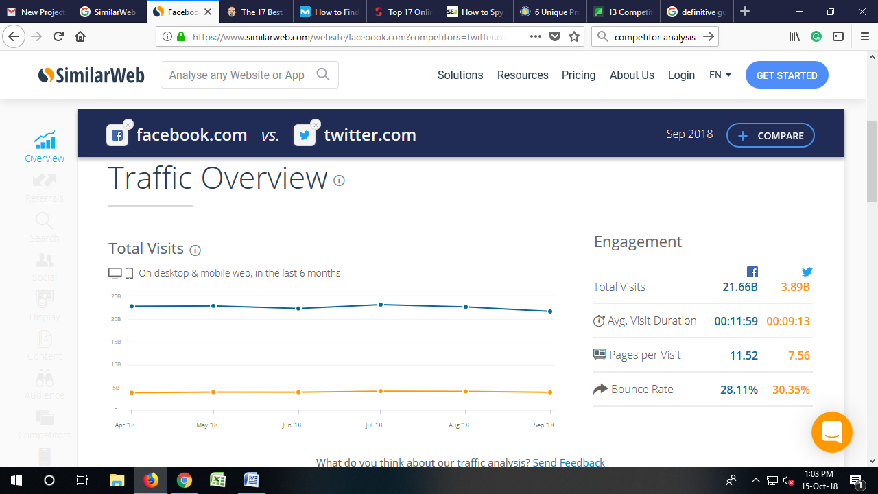Open Firefox hamburger menu
This screenshot has height=494, width=878.
[864, 36]
